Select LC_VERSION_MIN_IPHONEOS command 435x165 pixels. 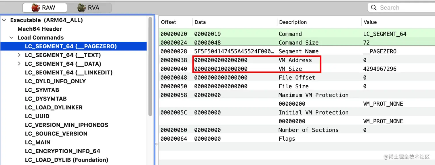click(x=66, y=125)
